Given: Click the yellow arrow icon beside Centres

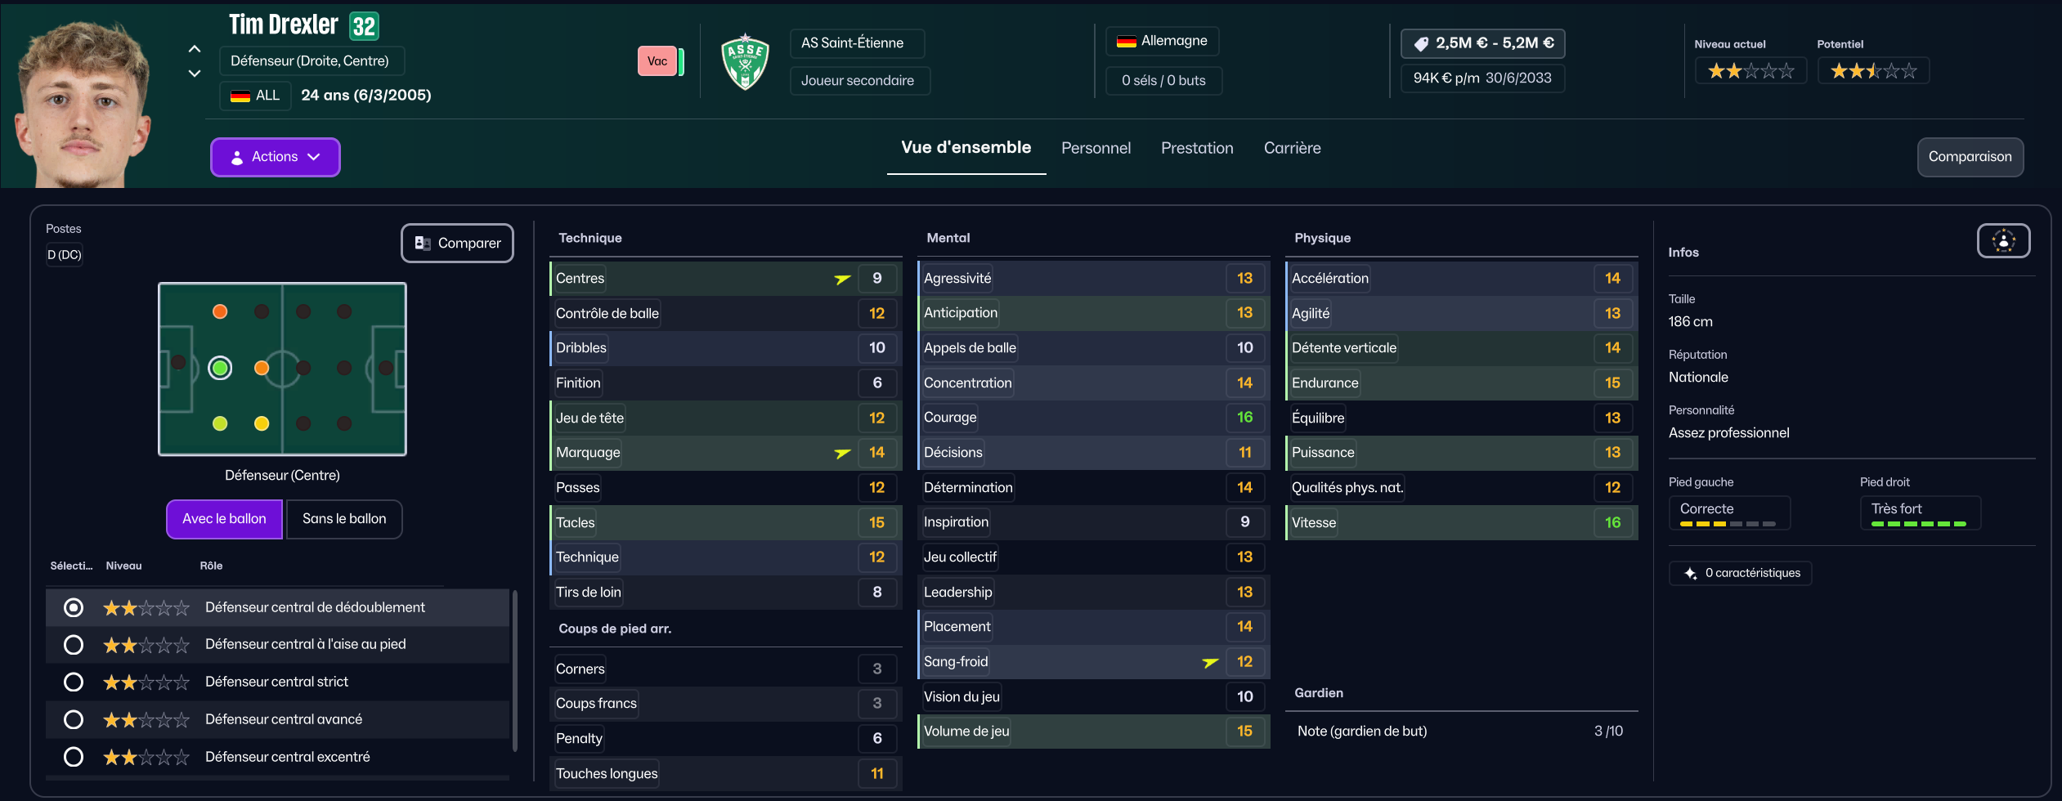Looking at the screenshot, I should pyautogui.click(x=842, y=280).
